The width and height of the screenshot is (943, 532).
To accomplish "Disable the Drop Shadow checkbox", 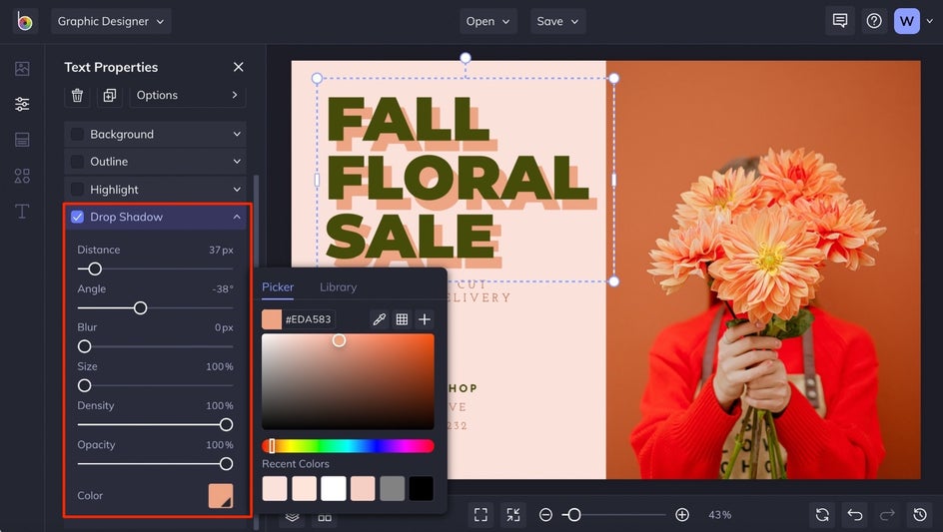I will 77,217.
